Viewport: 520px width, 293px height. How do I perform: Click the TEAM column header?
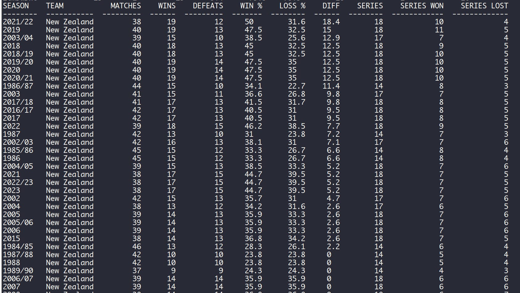(55, 6)
